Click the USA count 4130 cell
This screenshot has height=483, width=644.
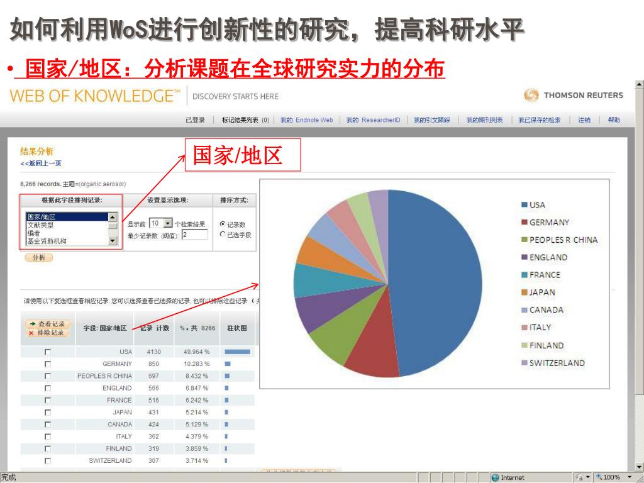tap(153, 352)
